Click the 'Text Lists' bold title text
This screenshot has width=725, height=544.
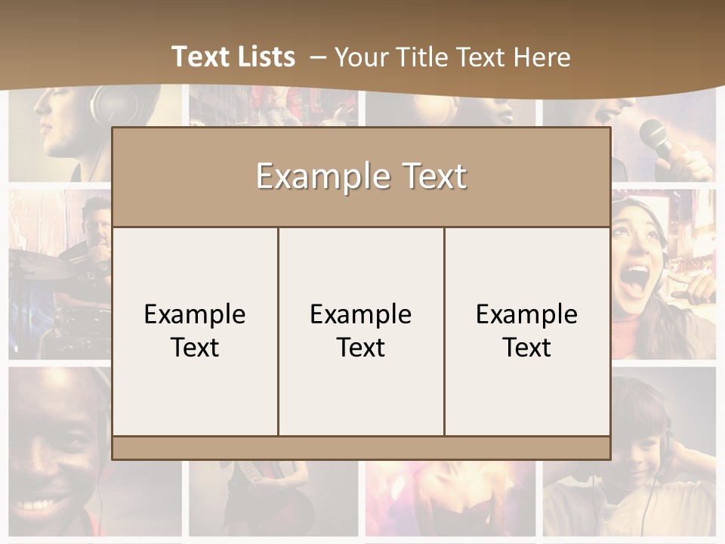233,57
